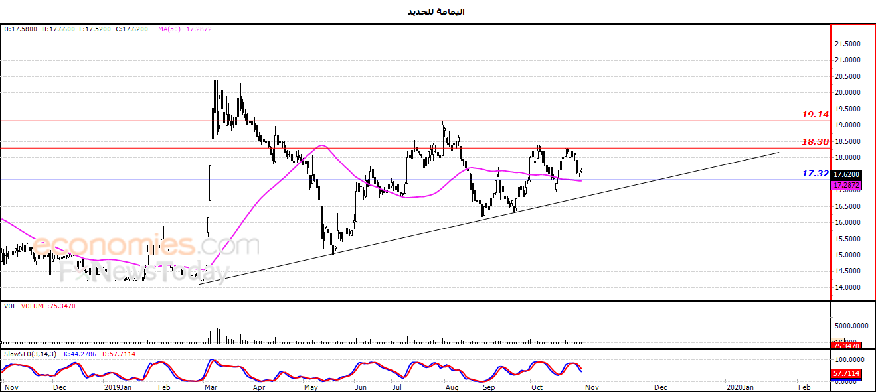This screenshot has height=392, width=876.
Task: Click 14.0000 on the price axis
Action: (x=848, y=288)
